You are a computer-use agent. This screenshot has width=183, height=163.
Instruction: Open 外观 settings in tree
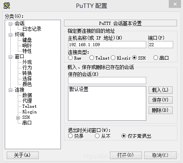point(27,62)
